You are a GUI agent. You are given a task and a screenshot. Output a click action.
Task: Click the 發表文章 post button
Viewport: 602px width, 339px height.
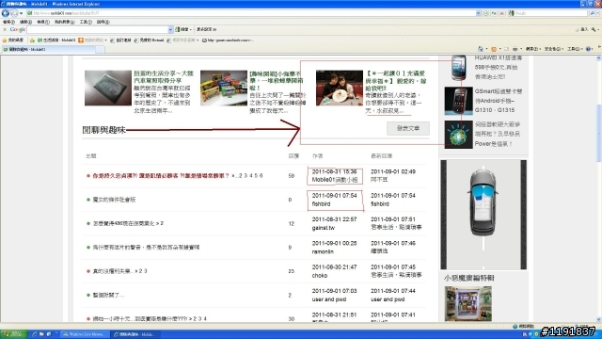(x=408, y=128)
